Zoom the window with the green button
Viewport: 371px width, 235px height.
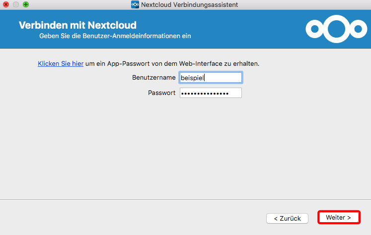pyautogui.click(x=26, y=4)
